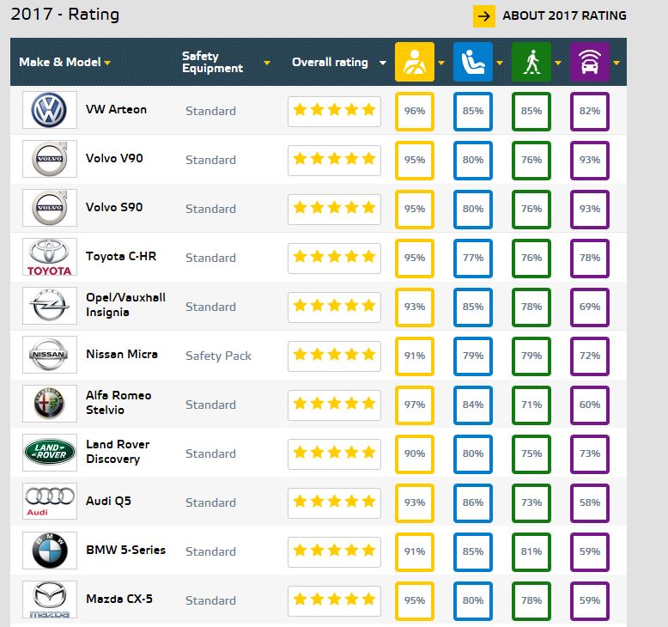Click the Toyota logo image

[x=50, y=257]
